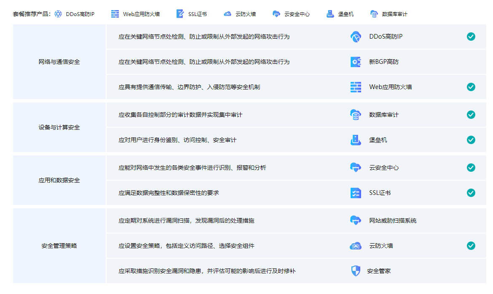Image resolution: width=493 pixels, height=294 pixels.
Task: Click the requirement 应对用户进行身份鉴别、访问控制、安全审计
Action: pyautogui.click(x=177, y=140)
